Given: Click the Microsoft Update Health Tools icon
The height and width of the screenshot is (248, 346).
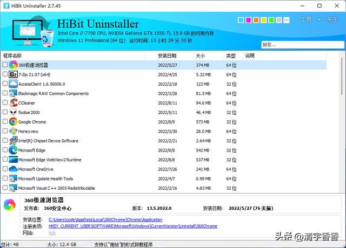Looking at the screenshot, I should 13,178.
